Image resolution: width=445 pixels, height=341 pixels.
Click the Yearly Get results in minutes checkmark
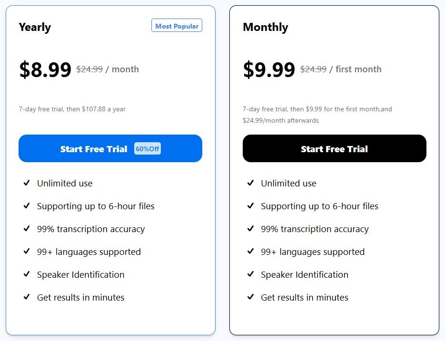[27, 297]
